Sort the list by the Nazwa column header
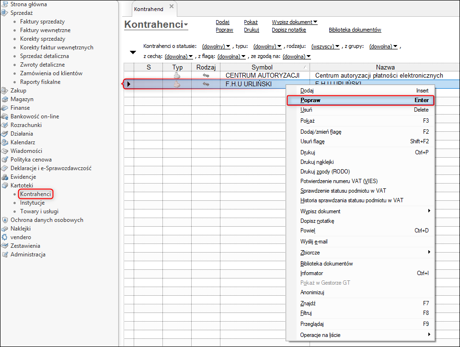 [385, 67]
